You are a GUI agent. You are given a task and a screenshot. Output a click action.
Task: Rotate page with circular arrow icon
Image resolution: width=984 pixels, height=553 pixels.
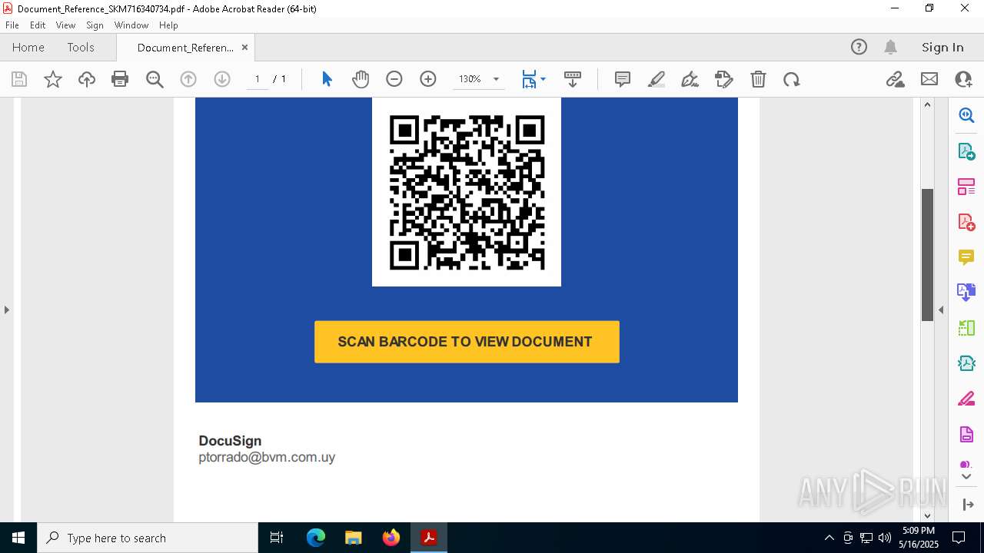[792, 79]
